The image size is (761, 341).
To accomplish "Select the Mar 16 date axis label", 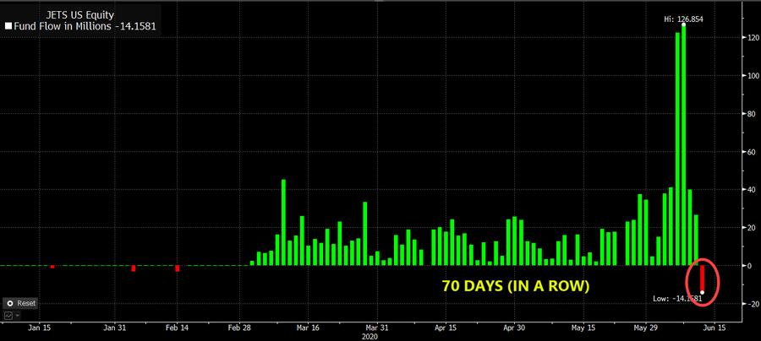I will point(309,326).
